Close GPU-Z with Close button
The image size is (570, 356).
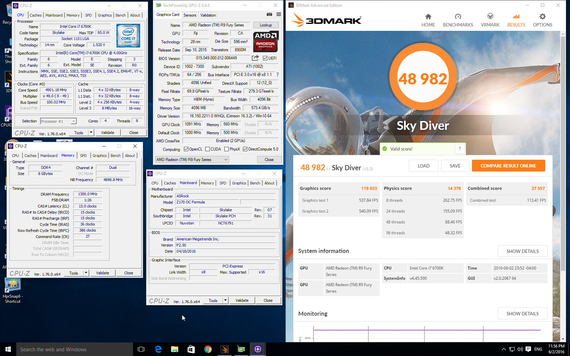coord(269,160)
